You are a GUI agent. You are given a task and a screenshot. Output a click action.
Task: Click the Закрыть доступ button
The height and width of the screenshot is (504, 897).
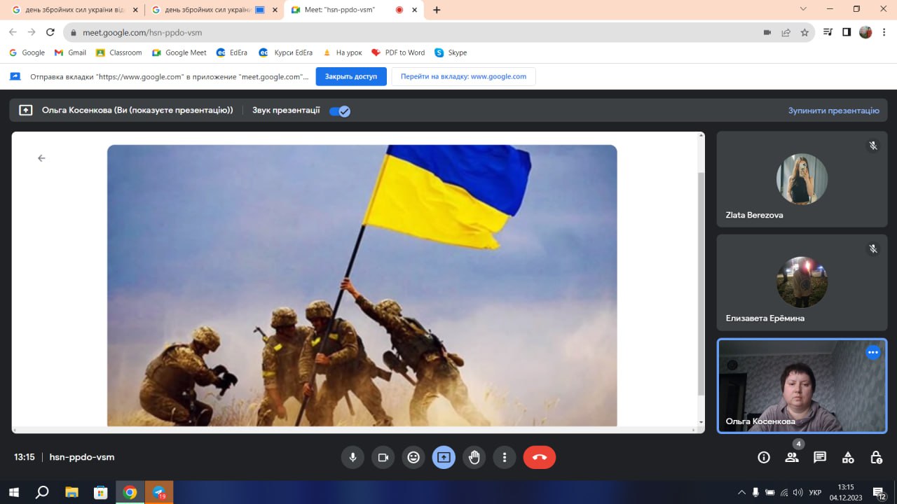(x=351, y=76)
